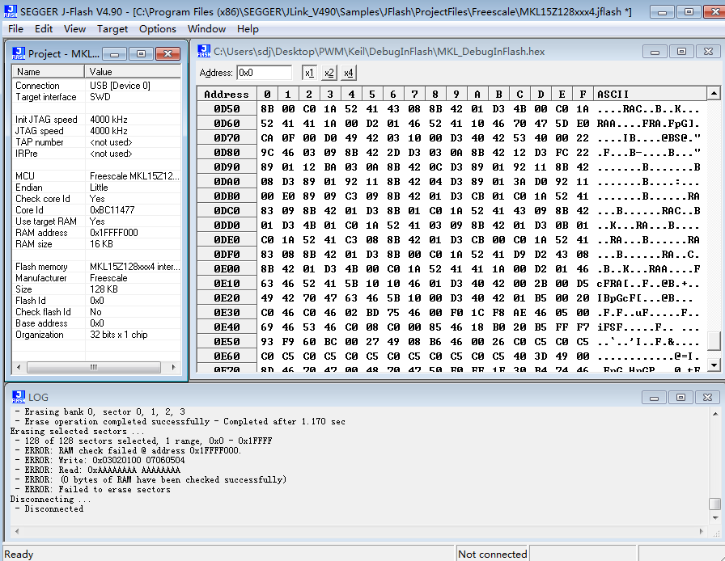This screenshot has width=725, height=561.
Task: Set hex display width to x1
Action: [x=309, y=73]
